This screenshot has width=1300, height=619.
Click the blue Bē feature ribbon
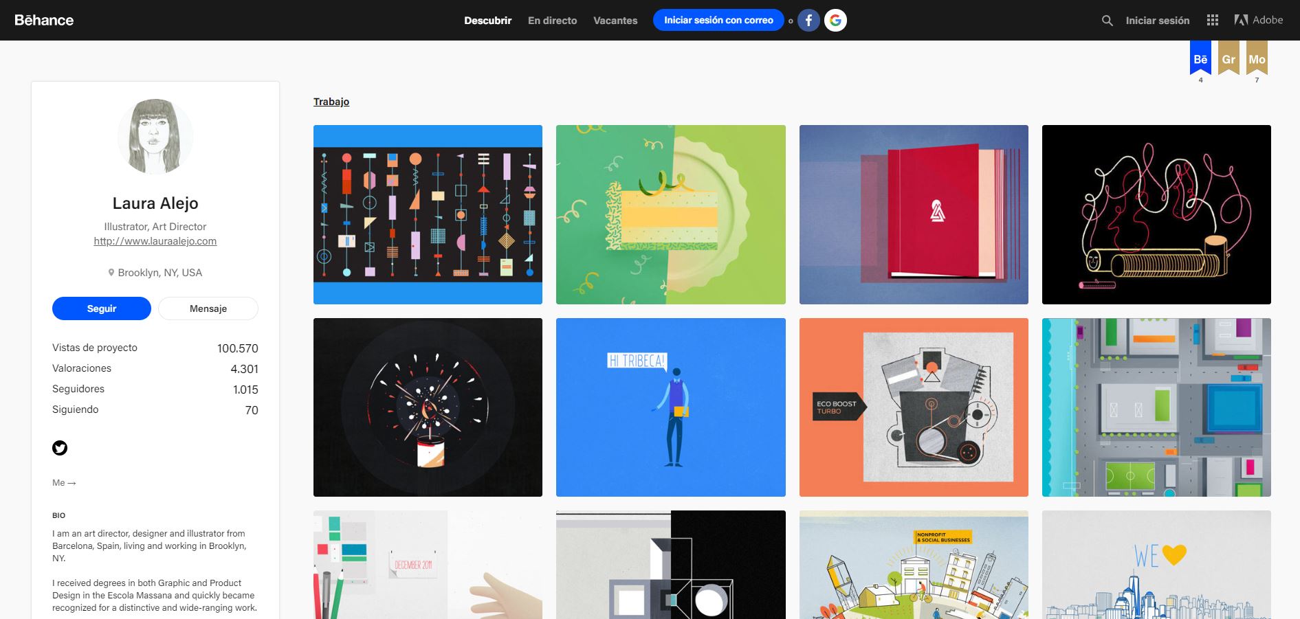1200,58
